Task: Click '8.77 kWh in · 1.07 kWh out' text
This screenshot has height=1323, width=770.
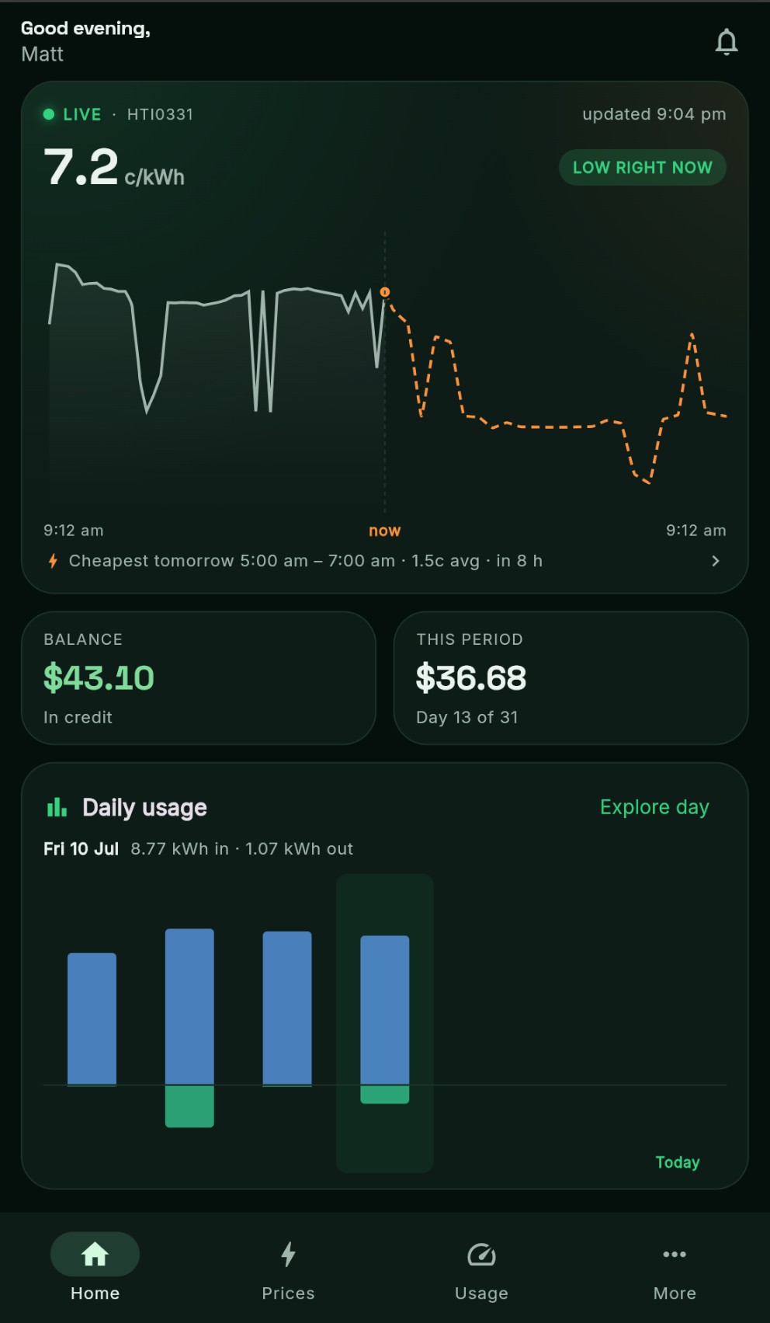Action: coord(241,848)
